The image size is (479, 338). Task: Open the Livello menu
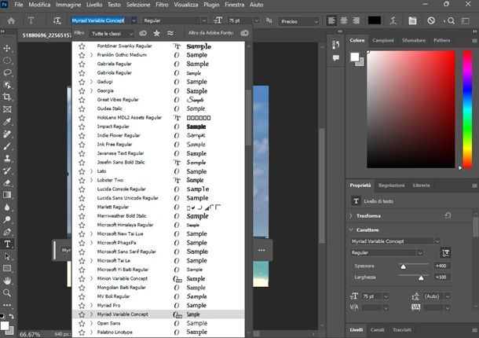pos(94,5)
